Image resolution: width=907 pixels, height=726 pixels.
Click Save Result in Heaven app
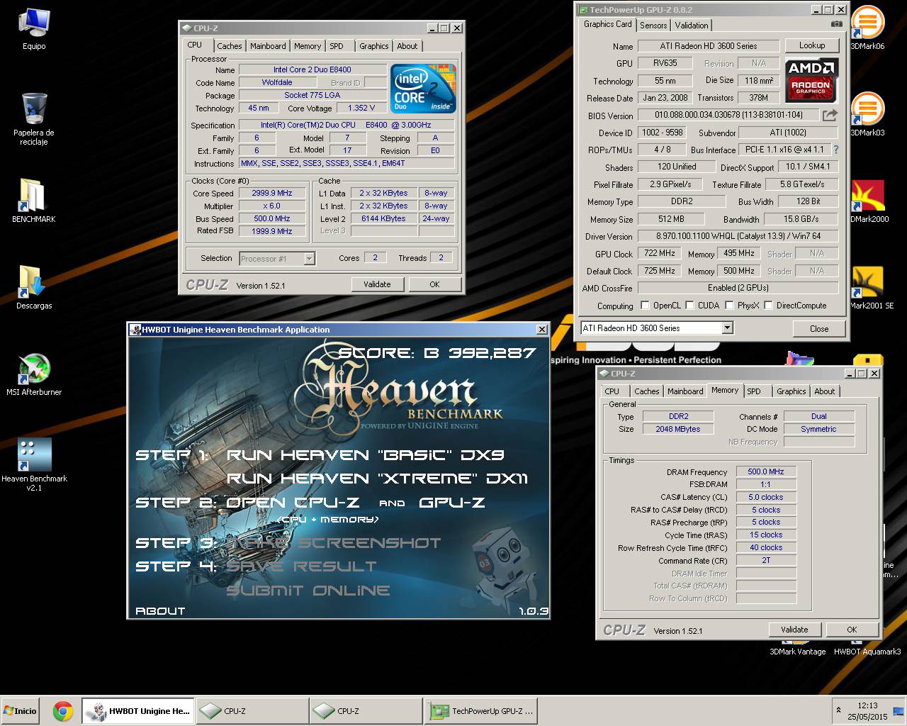[301, 566]
